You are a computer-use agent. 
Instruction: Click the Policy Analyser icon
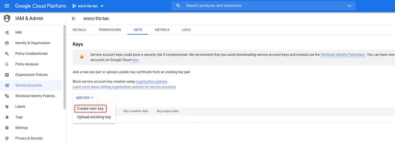pyautogui.click(x=7, y=64)
